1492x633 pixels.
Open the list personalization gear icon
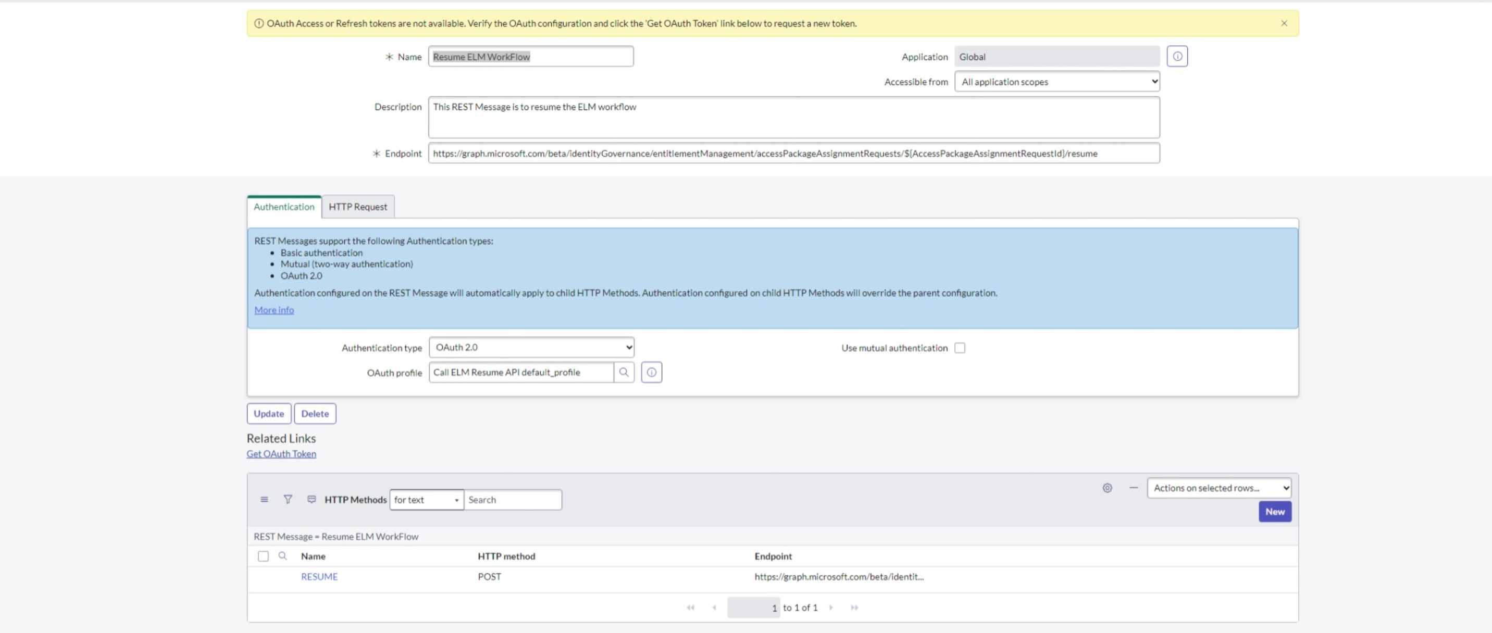(x=1108, y=488)
